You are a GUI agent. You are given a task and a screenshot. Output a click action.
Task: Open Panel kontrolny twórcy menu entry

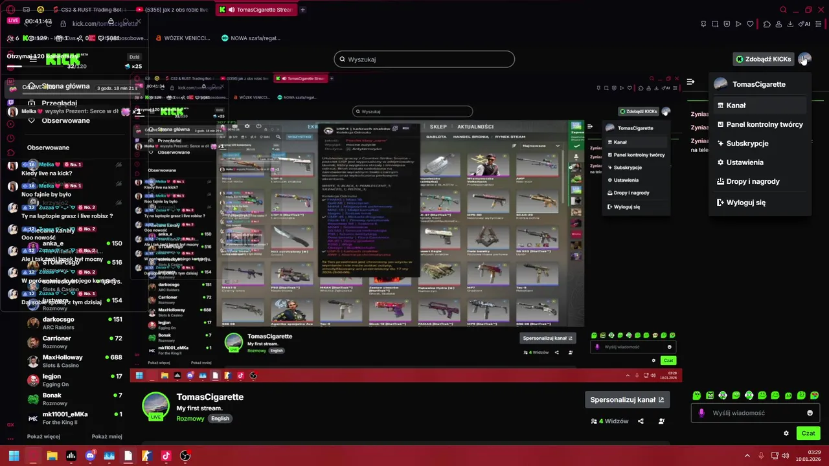tap(760, 124)
